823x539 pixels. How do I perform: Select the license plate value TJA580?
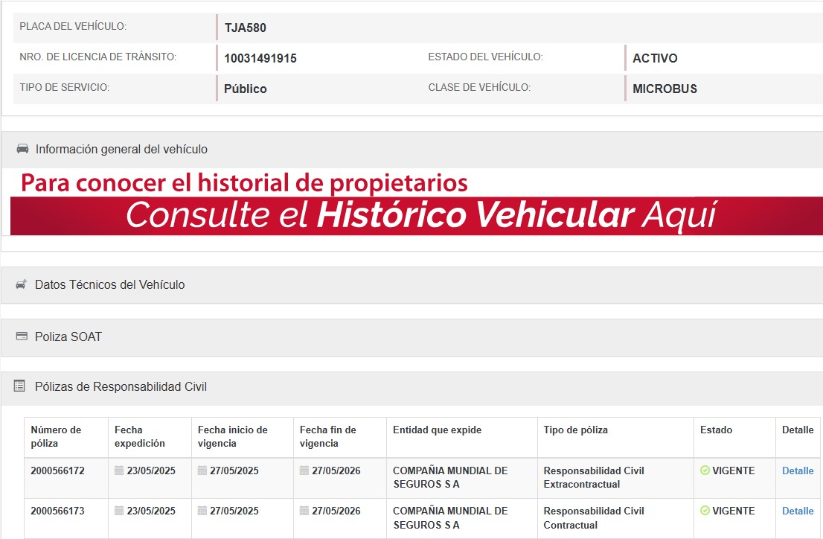(x=246, y=28)
